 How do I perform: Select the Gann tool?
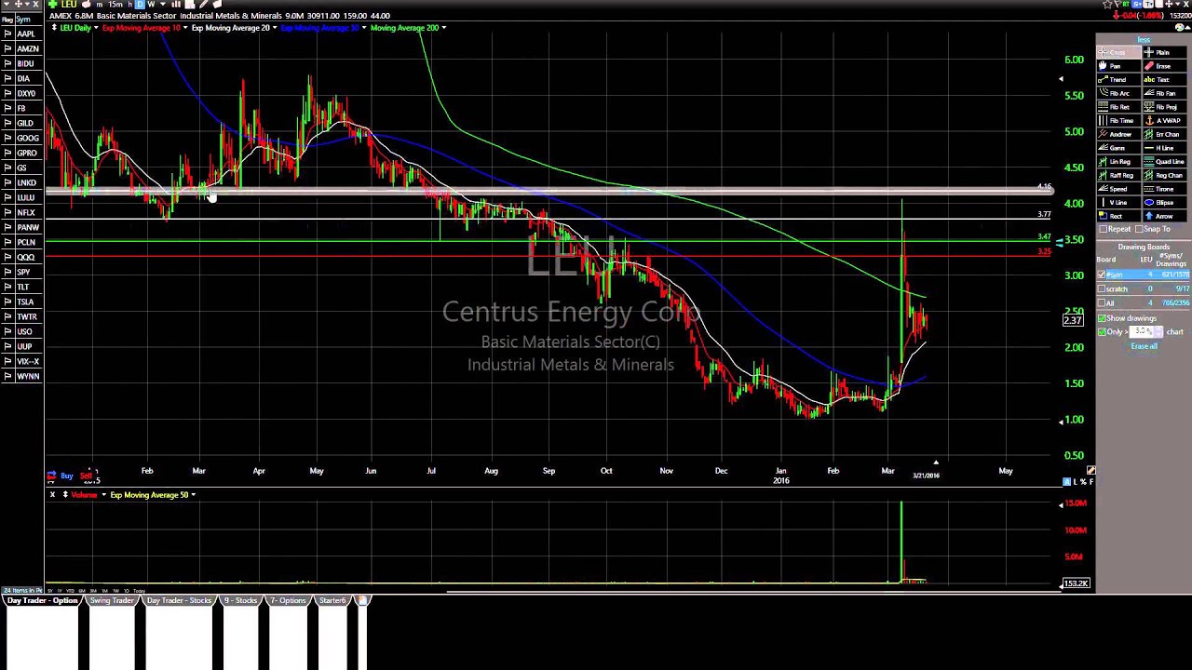[x=1120, y=148]
